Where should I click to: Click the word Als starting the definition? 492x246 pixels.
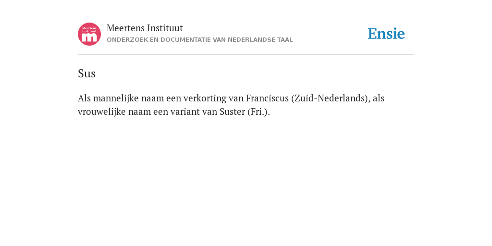click(84, 98)
